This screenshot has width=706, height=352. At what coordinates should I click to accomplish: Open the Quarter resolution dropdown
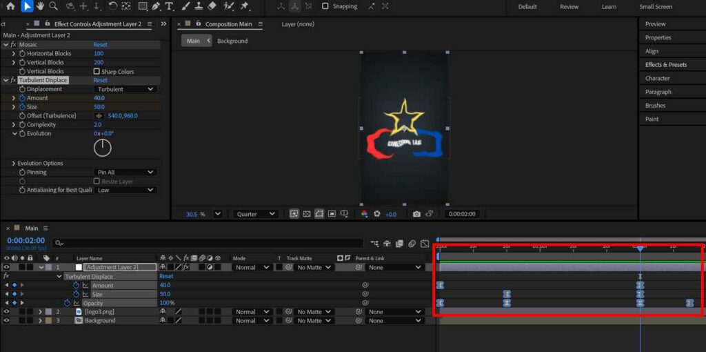[256, 214]
